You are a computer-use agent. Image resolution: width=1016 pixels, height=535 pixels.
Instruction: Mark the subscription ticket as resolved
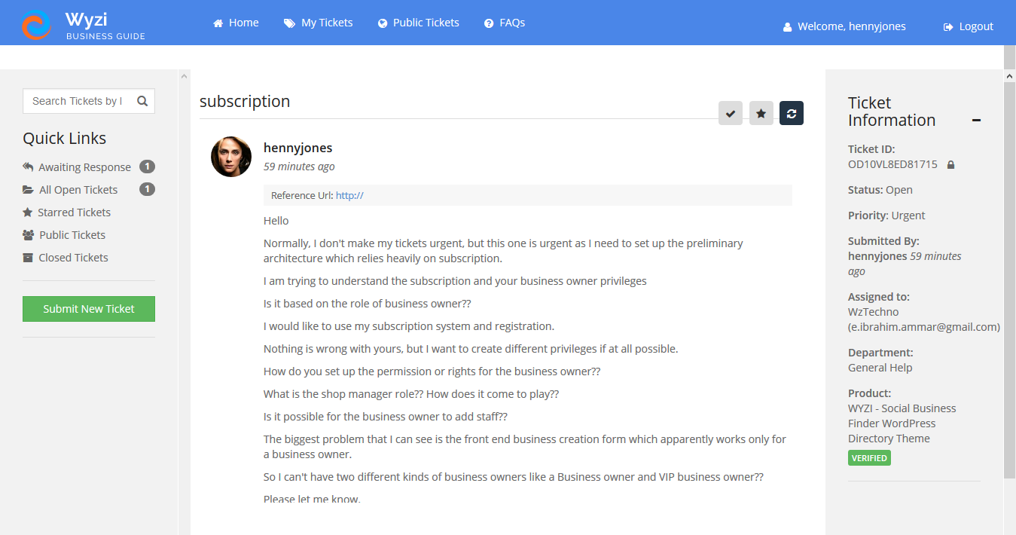tap(730, 113)
